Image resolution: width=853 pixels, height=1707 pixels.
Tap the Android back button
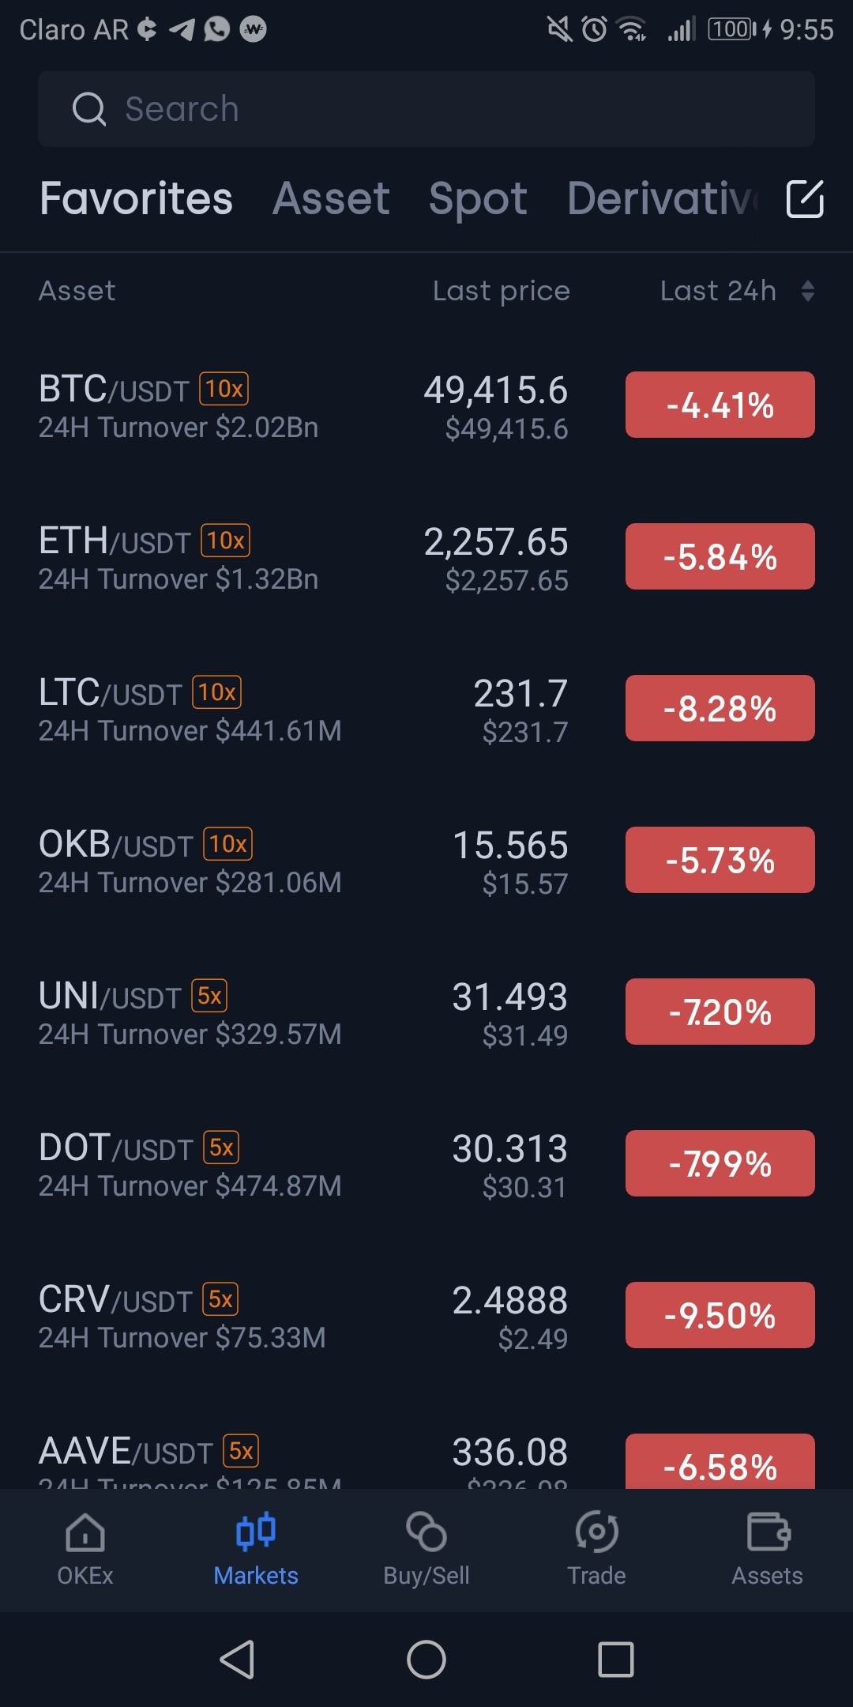point(237,1659)
